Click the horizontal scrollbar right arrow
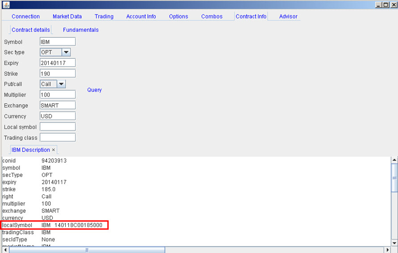Image resolution: width=398 pixels, height=253 pixels. [x=388, y=250]
